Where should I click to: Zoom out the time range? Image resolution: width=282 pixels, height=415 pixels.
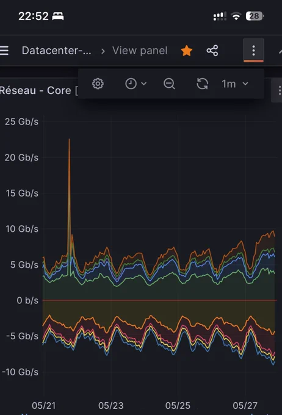(x=169, y=84)
